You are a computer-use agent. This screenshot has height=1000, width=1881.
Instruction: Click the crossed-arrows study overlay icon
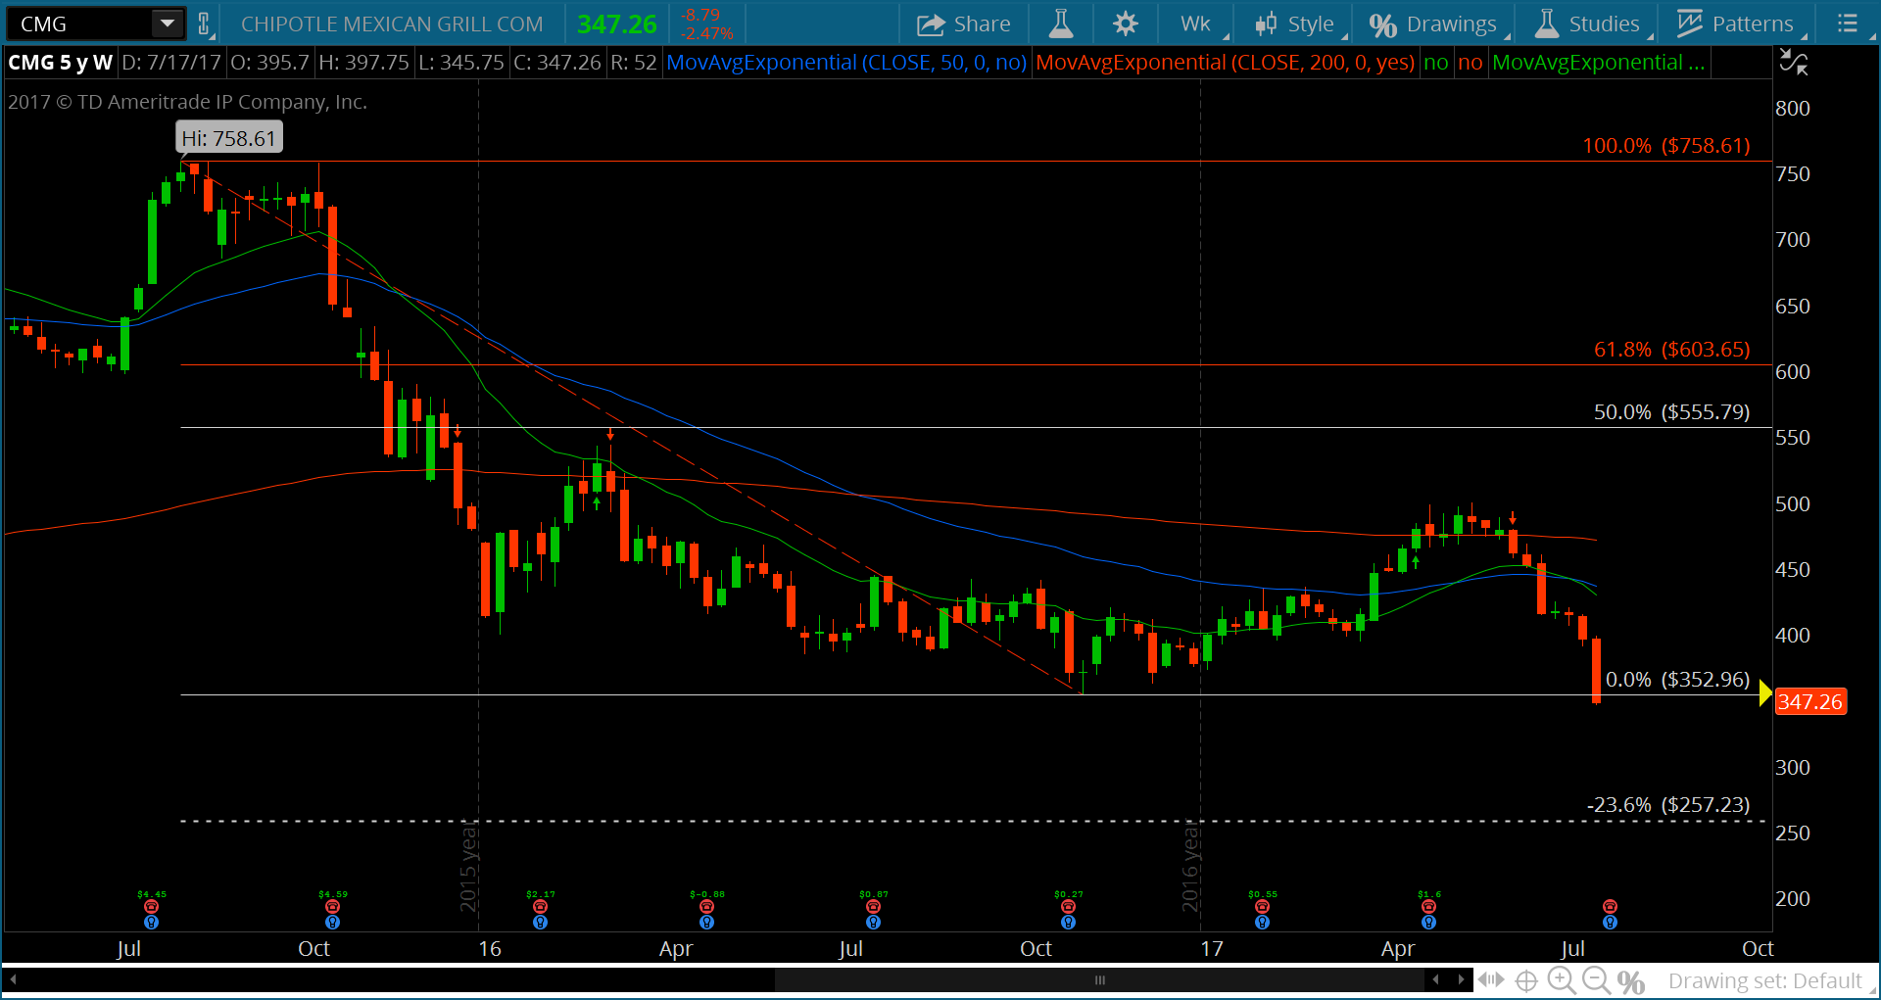pos(1794,63)
